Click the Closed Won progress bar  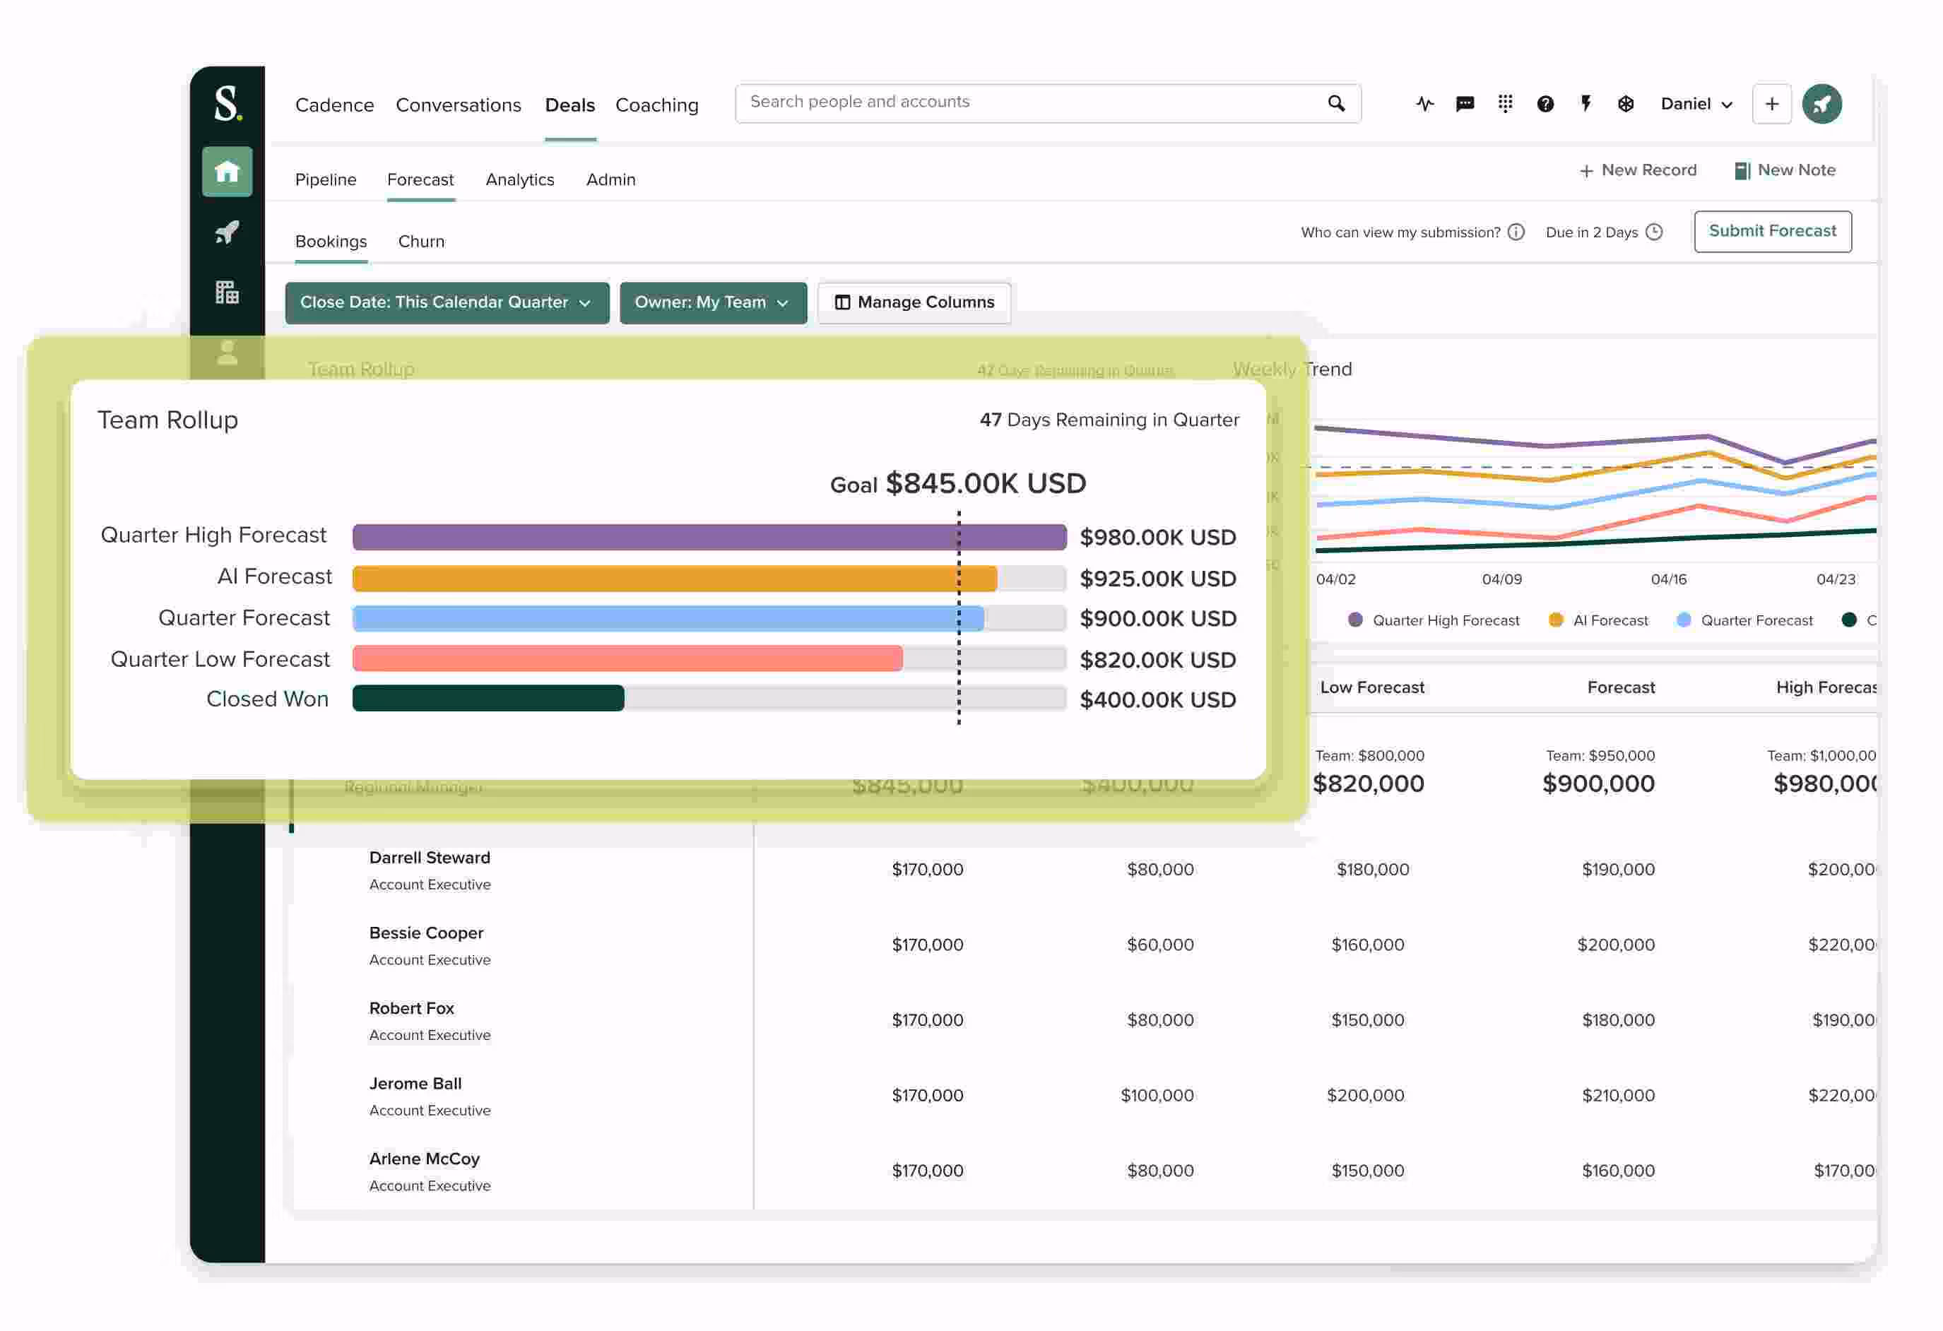click(488, 699)
